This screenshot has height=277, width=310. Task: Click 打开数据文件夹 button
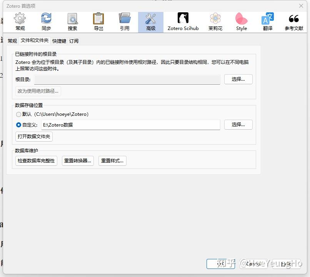[x=34, y=137]
